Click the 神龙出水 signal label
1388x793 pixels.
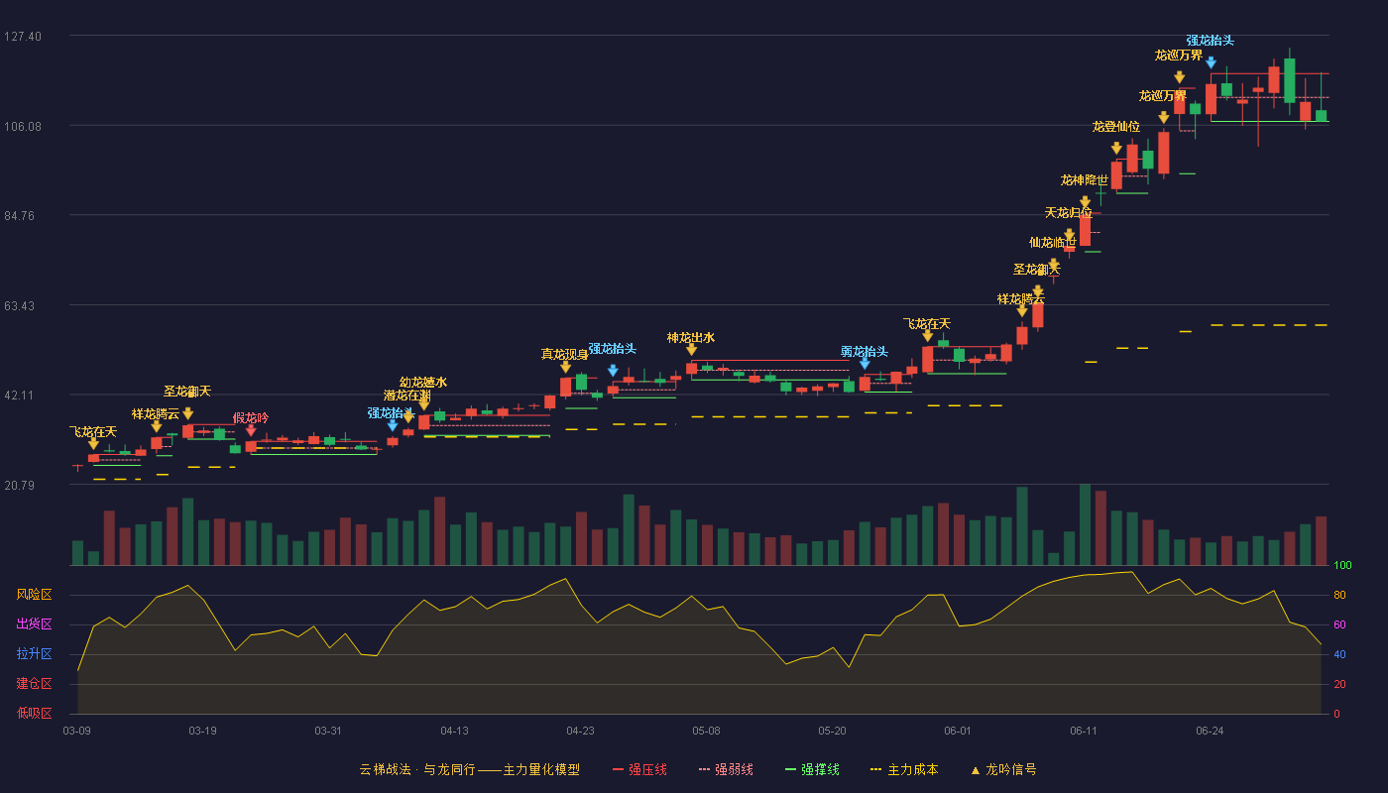pyautogui.click(x=691, y=337)
